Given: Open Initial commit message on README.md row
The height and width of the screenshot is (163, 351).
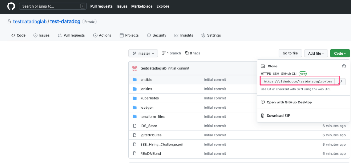Looking at the screenshot, I should click(x=215, y=154).
